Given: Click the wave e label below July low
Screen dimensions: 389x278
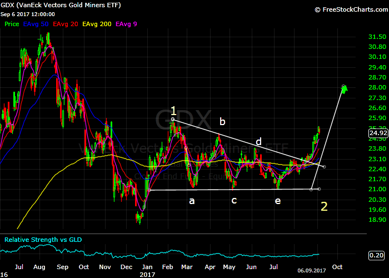Looking at the screenshot, I should [278, 201].
